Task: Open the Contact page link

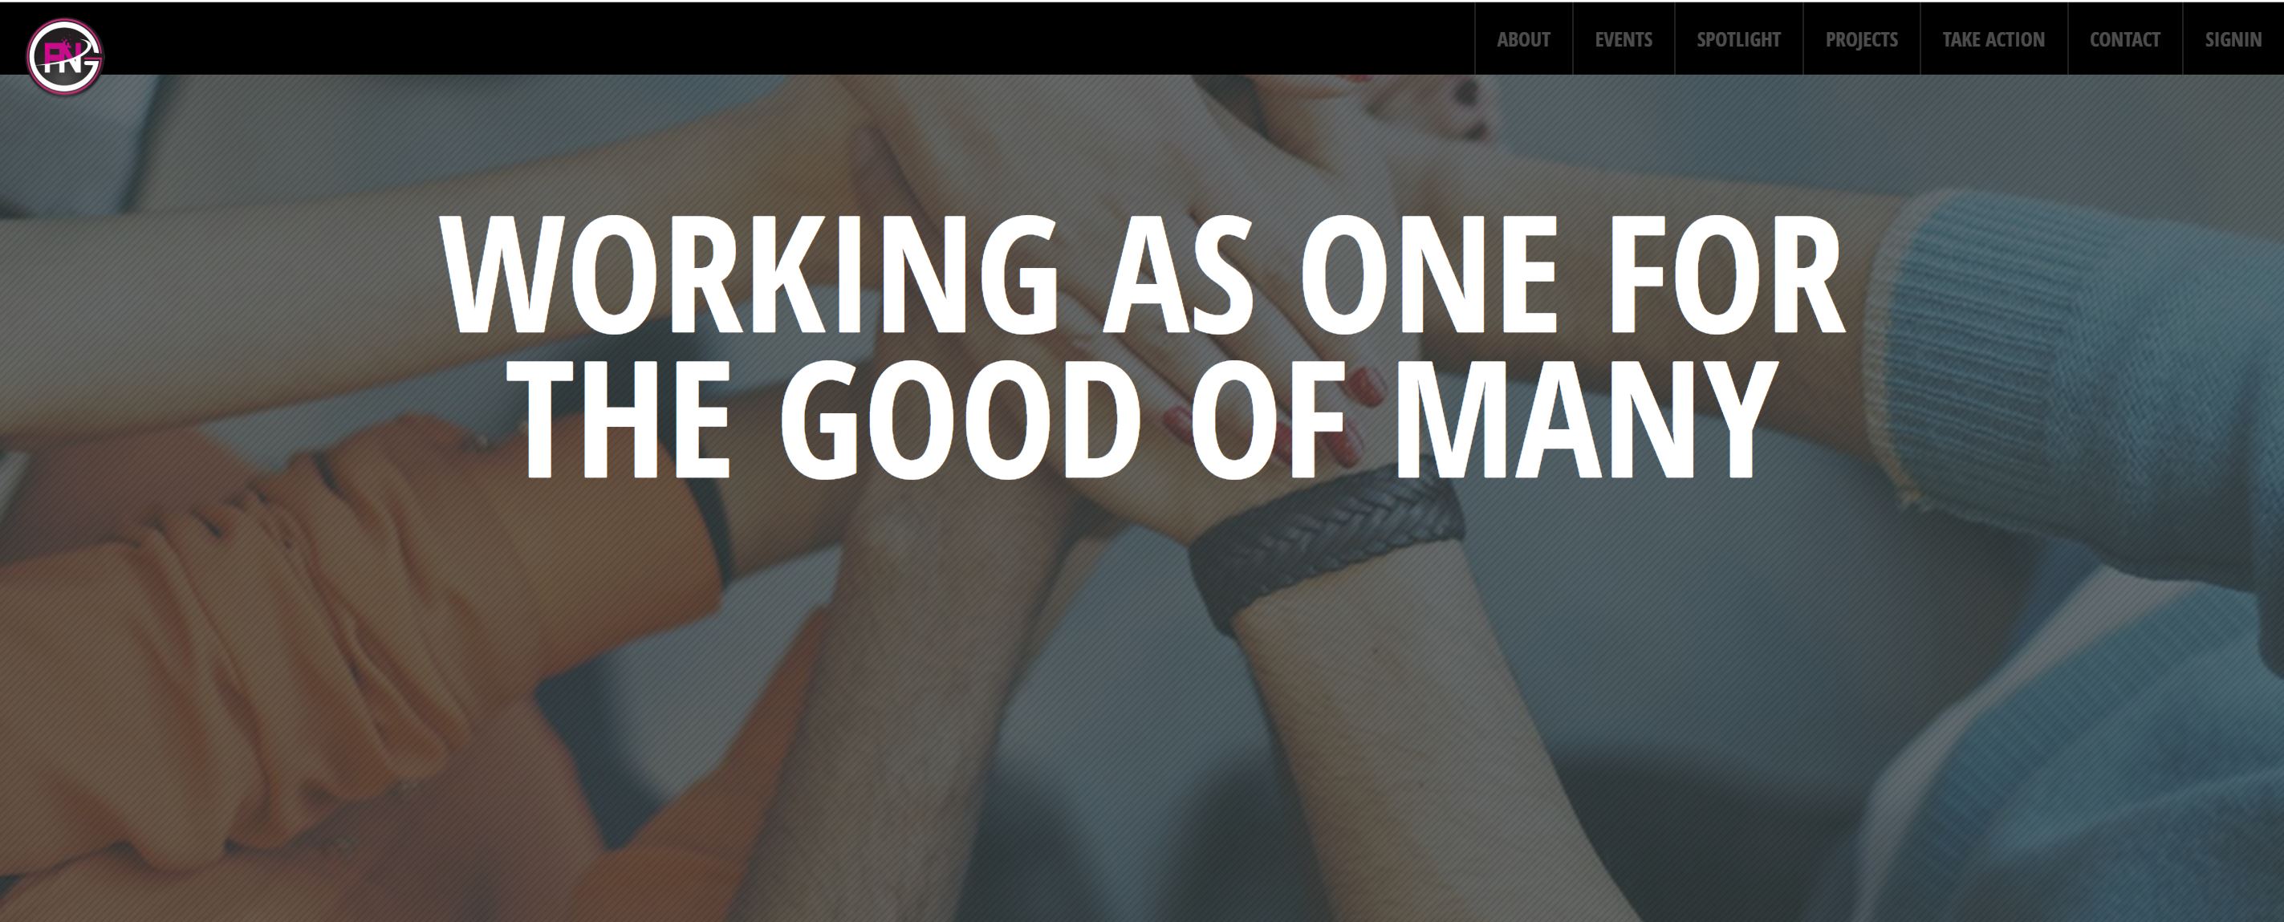Action: tap(2124, 39)
